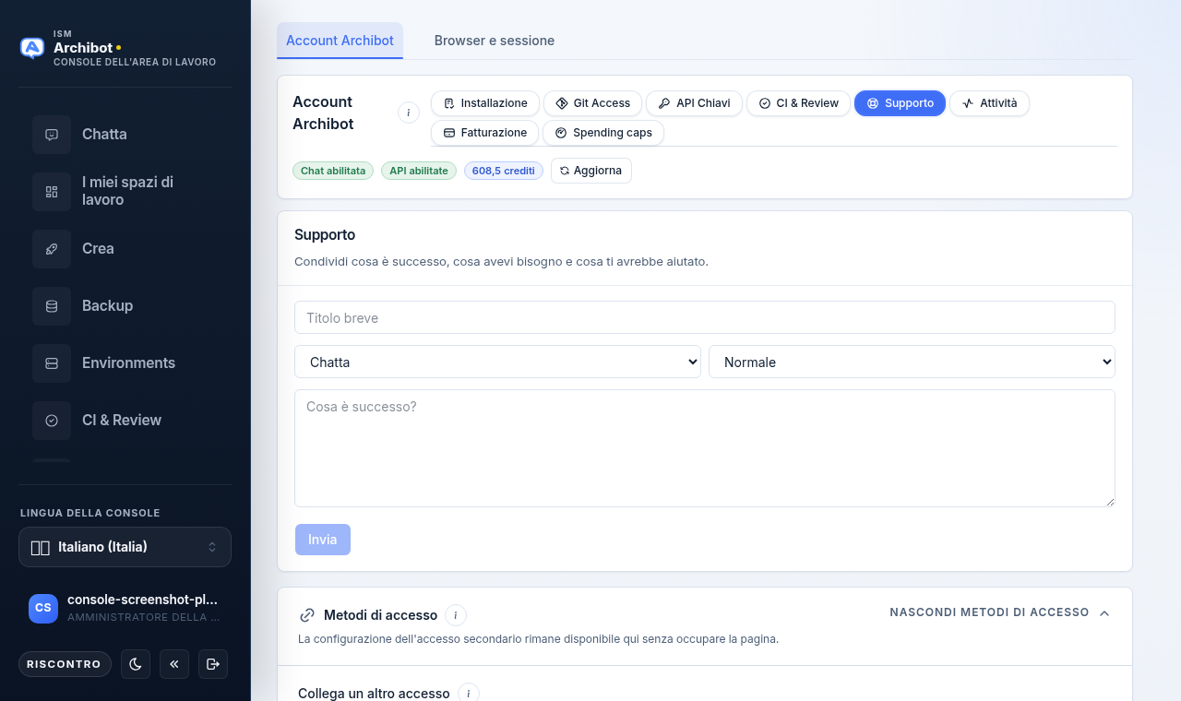Image resolution: width=1181 pixels, height=701 pixels.
Task: Click the API abilitate badge
Action: click(419, 171)
